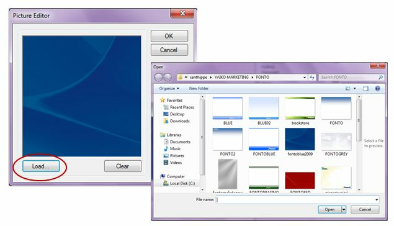Click the change view icon

pyautogui.click(x=347, y=89)
